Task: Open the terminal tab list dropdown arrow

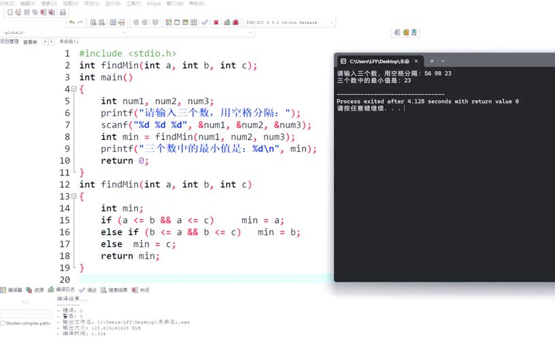Action: coord(443,61)
